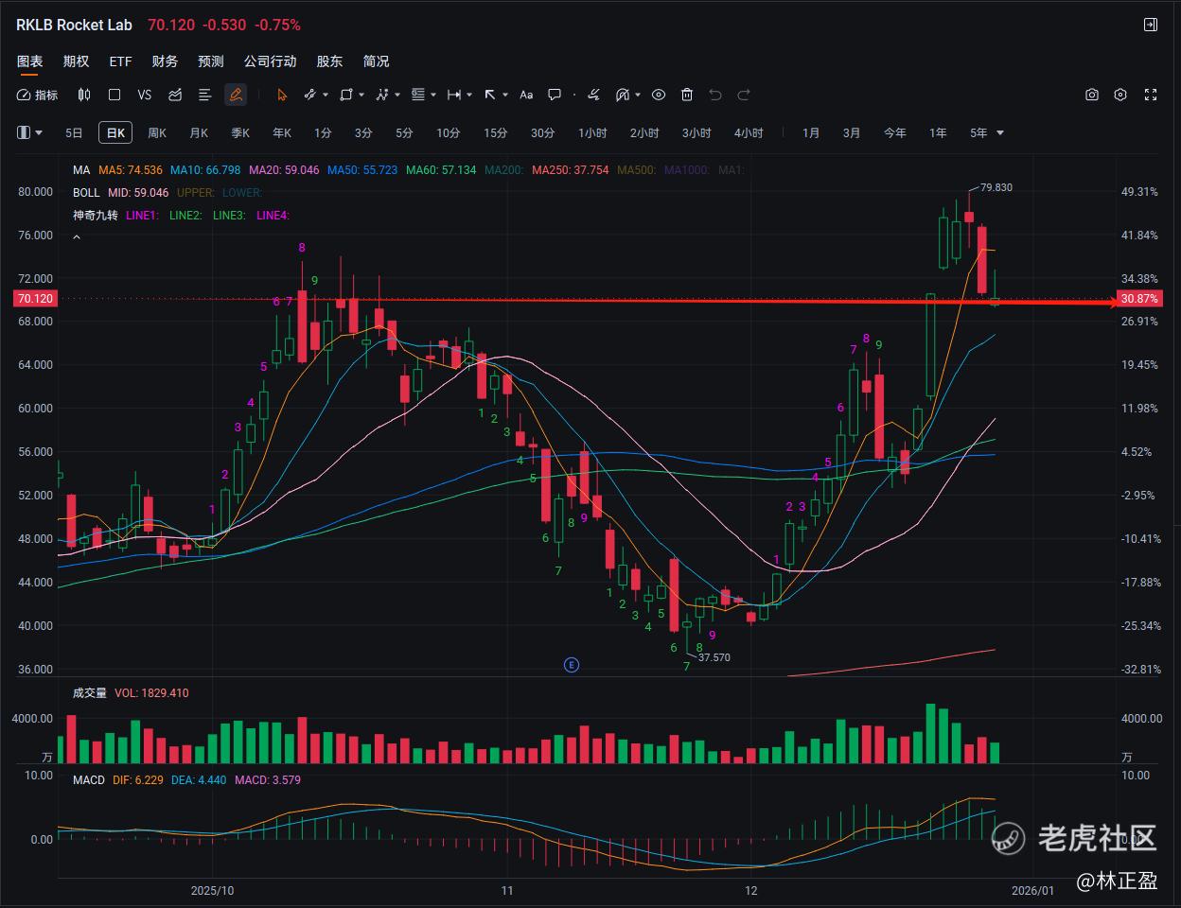Click the eraser brush tool icon
The image size is (1181, 908).
pyautogui.click(x=593, y=95)
